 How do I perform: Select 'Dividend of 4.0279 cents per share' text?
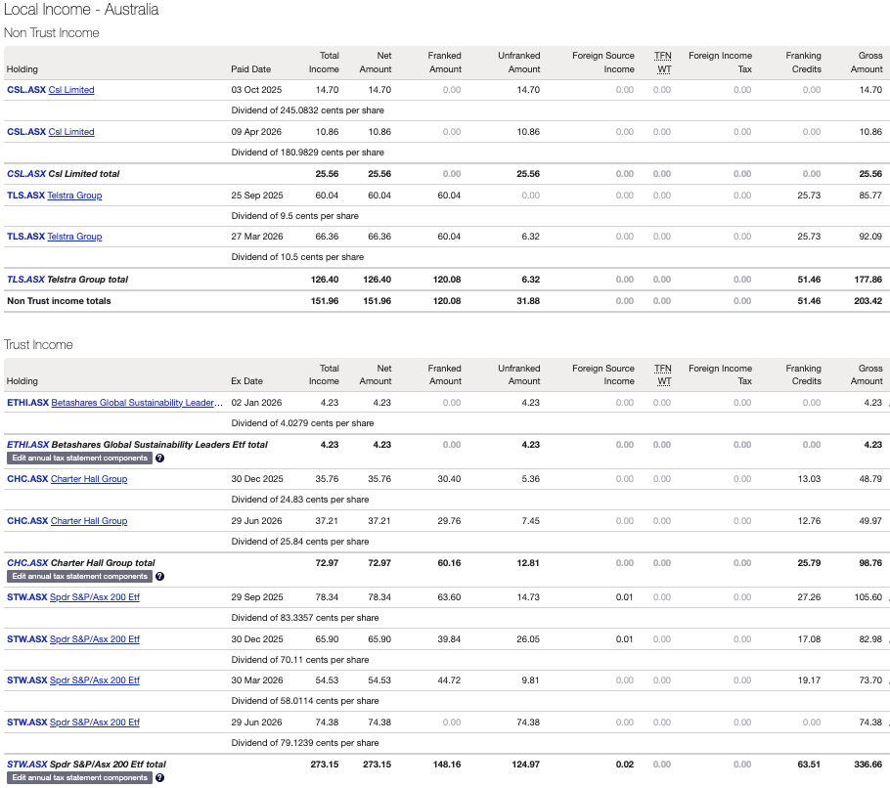pyautogui.click(x=302, y=423)
